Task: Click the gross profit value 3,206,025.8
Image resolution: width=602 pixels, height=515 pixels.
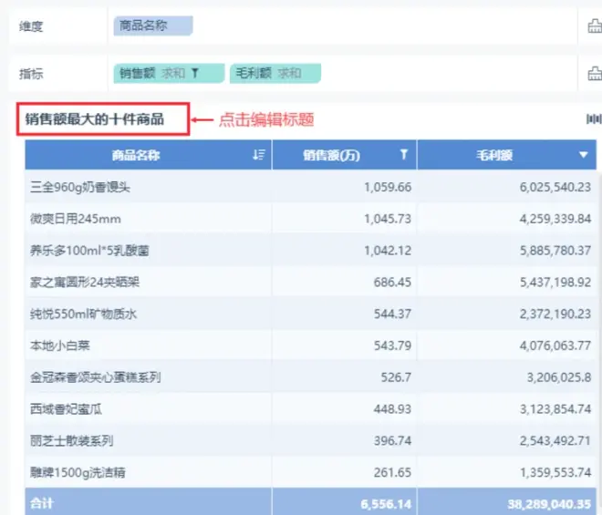Action: pyautogui.click(x=558, y=377)
